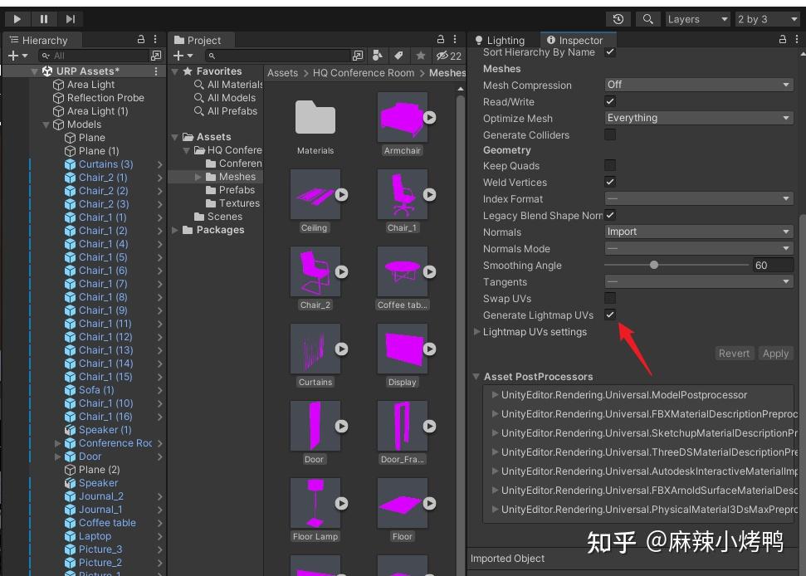Switch to the Lighting tab
The height and width of the screenshot is (576, 806).
tap(500, 39)
